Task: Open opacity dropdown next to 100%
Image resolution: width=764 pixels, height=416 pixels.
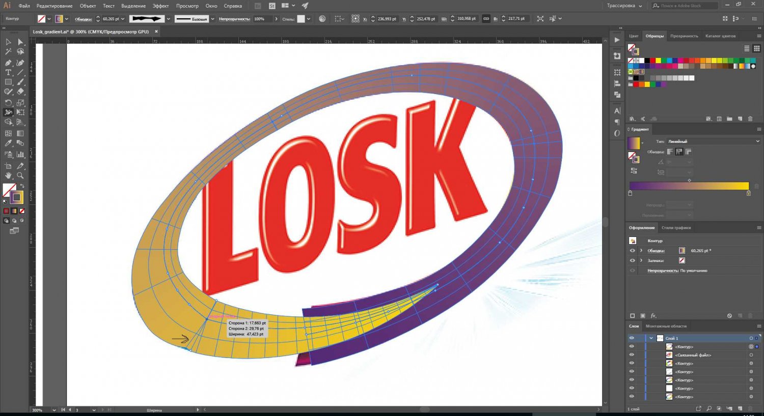Action: pos(277,19)
